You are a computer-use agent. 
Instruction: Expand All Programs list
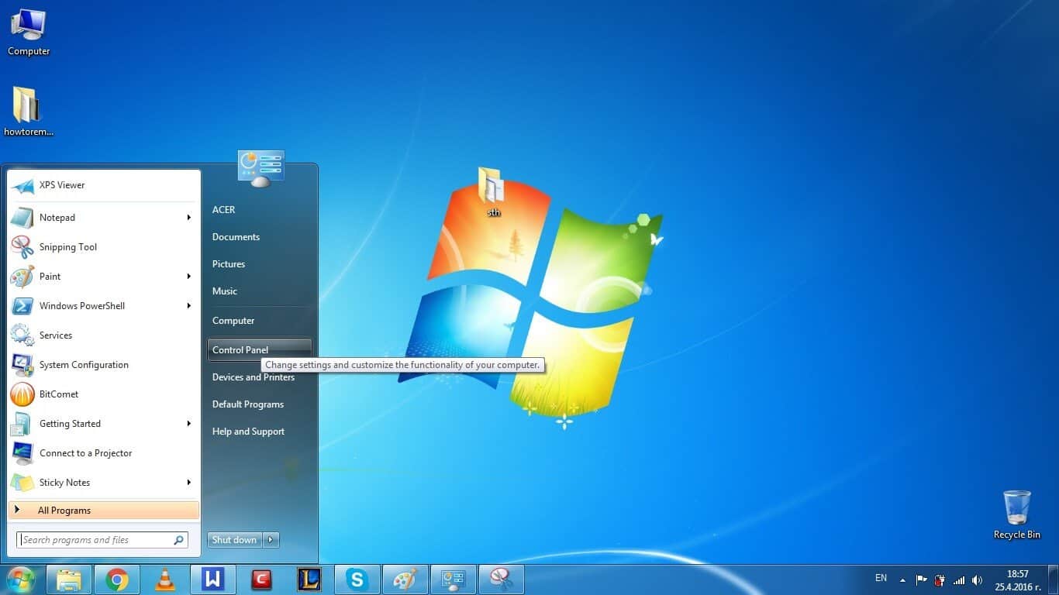coord(103,511)
